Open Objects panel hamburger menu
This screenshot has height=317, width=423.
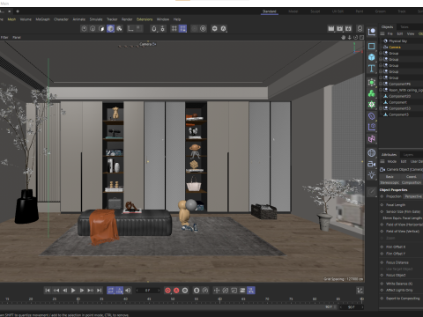click(x=382, y=33)
